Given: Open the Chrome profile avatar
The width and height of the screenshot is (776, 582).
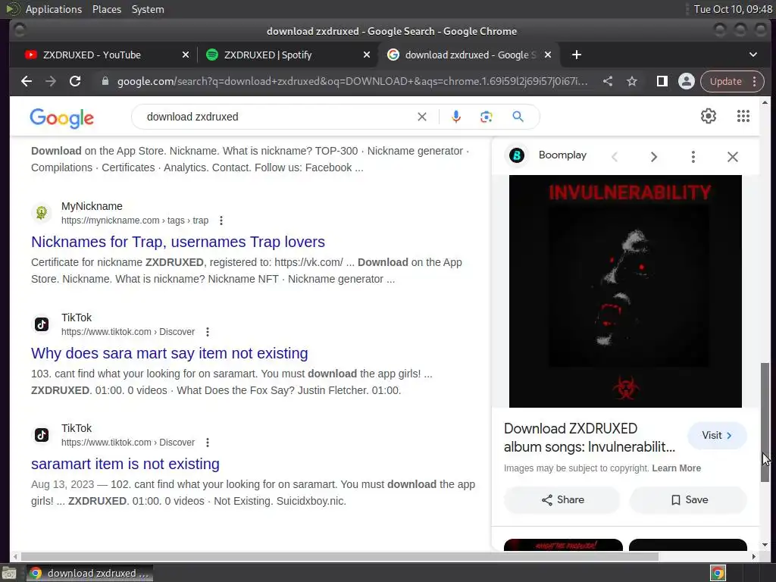Looking at the screenshot, I should coord(687,81).
